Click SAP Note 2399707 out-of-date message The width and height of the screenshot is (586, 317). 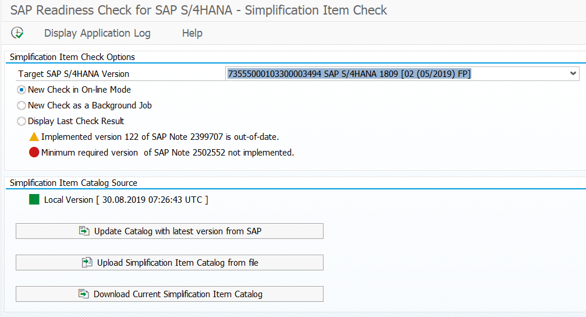tap(160, 136)
